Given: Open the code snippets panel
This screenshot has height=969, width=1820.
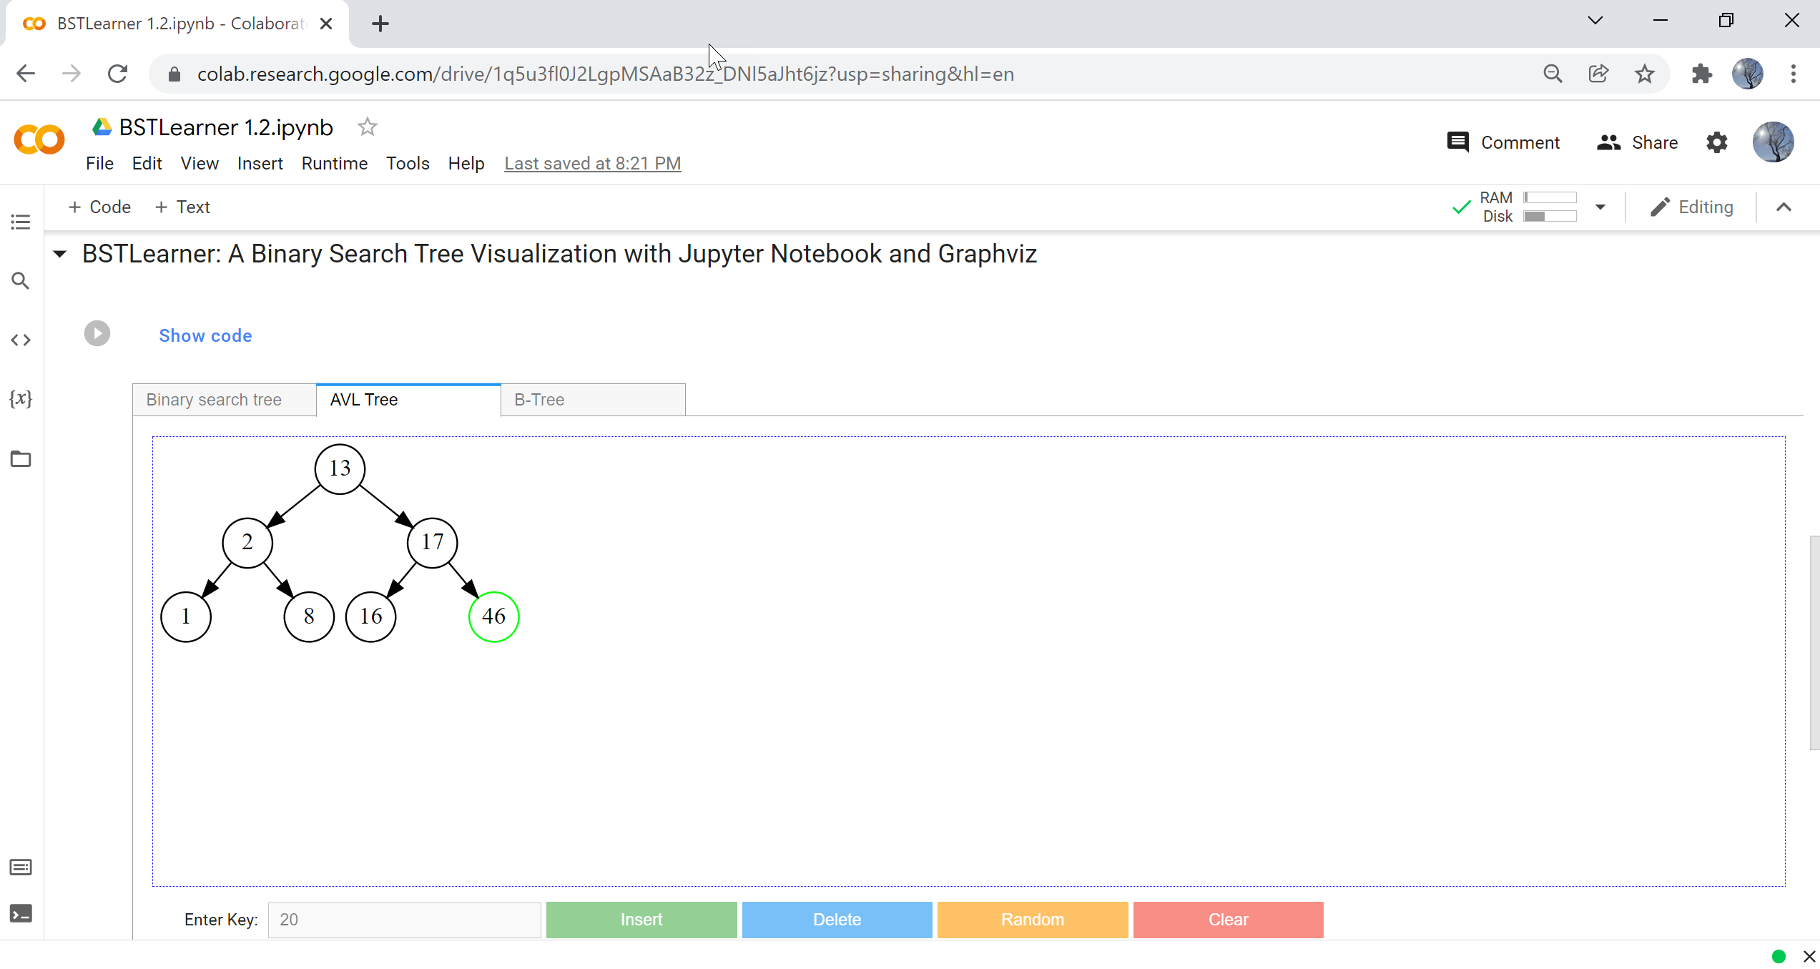Looking at the screenshot, I should coord(20,340).
